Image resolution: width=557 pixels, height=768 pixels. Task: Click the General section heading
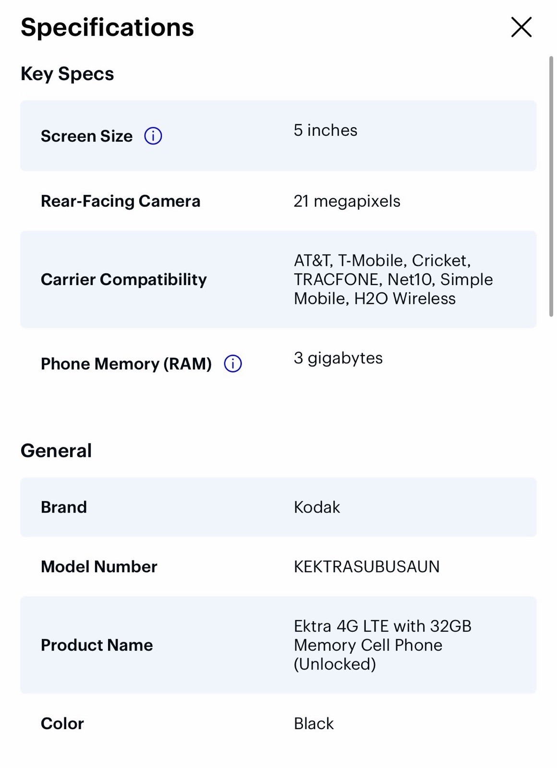56,450
